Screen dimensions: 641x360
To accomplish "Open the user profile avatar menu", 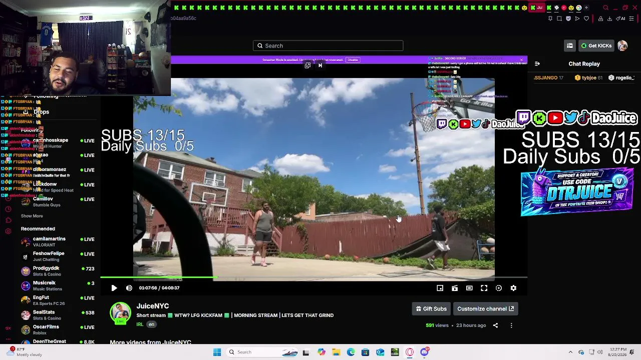I will (622, 45).
